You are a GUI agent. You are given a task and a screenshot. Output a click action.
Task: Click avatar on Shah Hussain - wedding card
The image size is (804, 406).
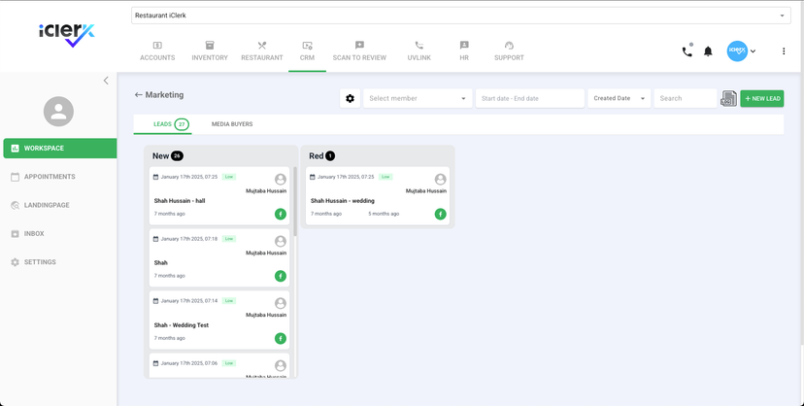(440, 180)
